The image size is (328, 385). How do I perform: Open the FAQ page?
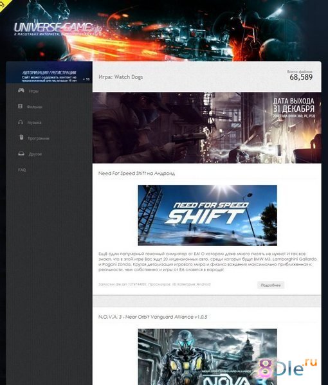(22, 170)
